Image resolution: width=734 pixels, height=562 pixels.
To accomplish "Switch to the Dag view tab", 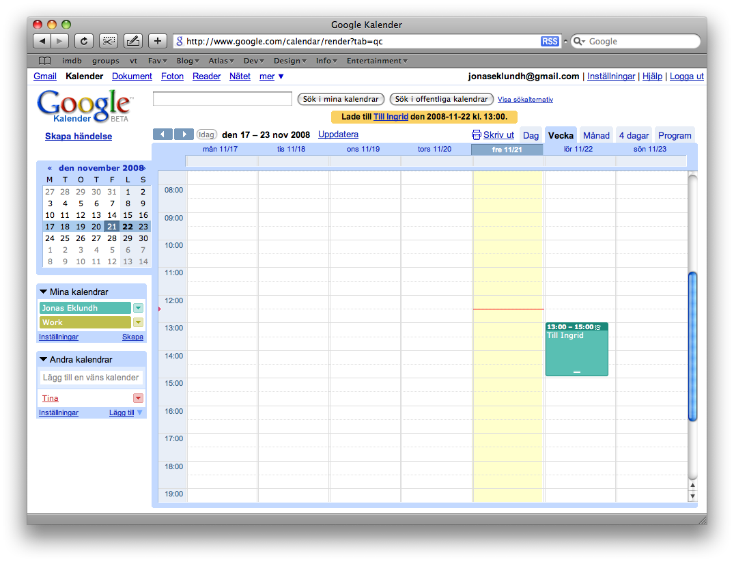I will click(x=531, y=135).
